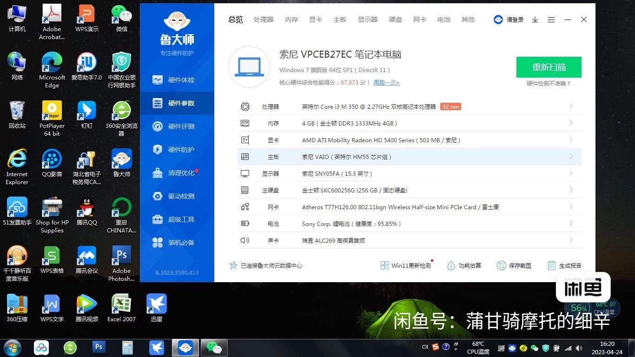This screenshot has height=357, width=635.
Task: Click the calculator taskbar icon
Action: 127,347
